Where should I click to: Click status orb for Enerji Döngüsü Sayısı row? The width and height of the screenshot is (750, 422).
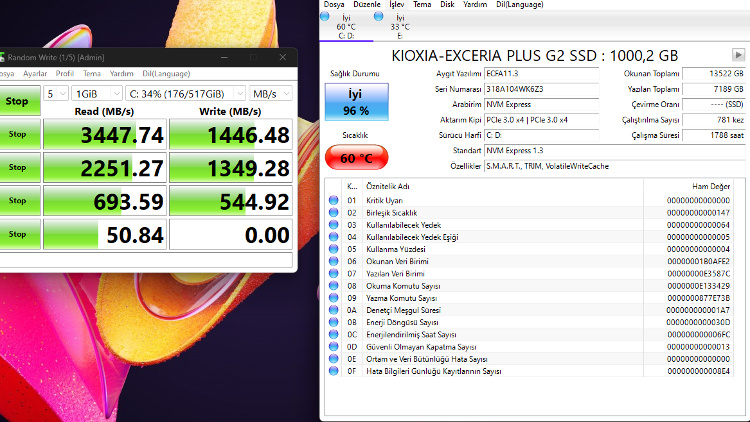point(334,322)
